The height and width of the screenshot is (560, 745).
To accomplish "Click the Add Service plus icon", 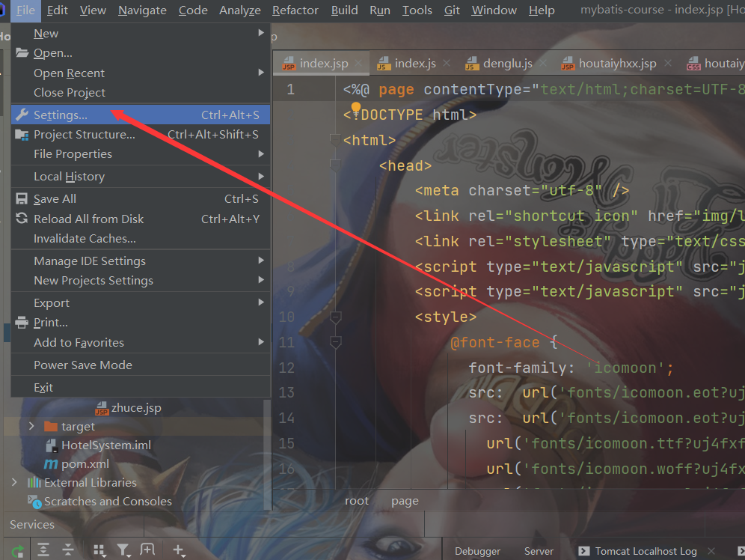I will tap(179, 550).
